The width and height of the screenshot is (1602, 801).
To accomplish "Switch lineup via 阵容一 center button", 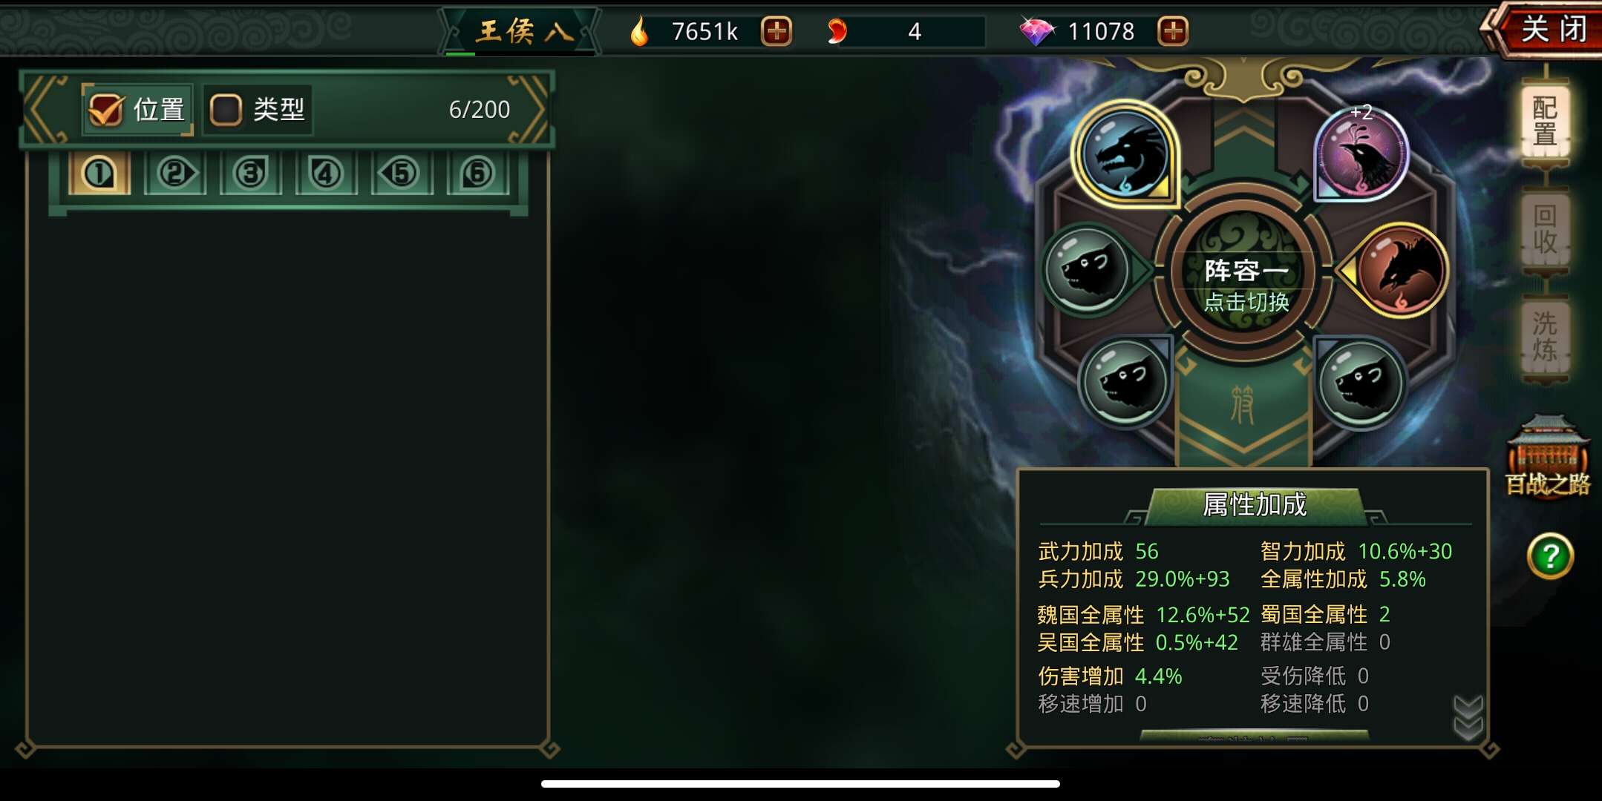I will pyautogui.click(x=1245, y=283).
